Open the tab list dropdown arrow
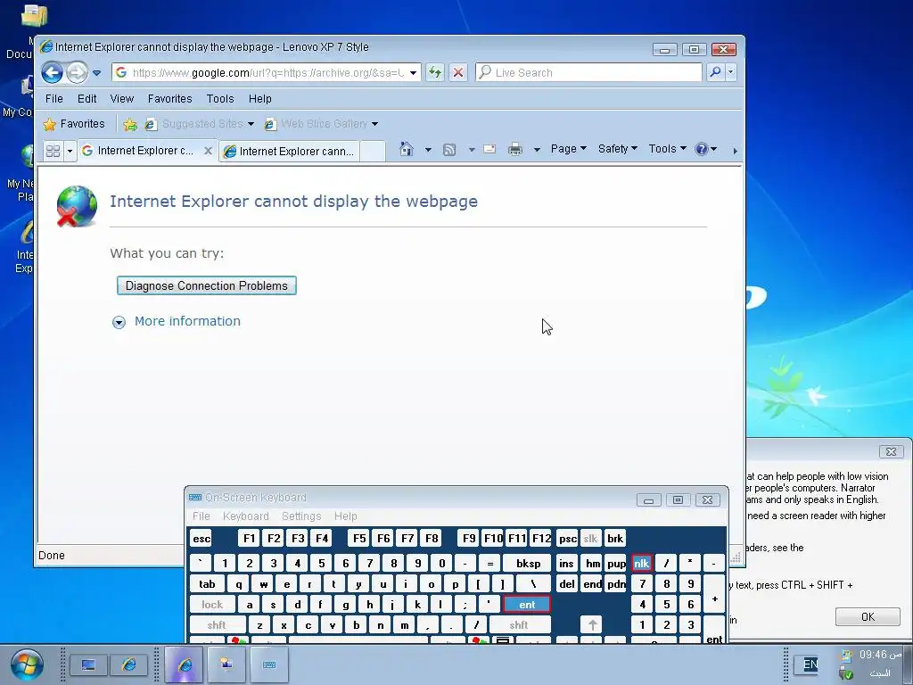Viewport: 913px width, 685px height. (x=70, y=151)
